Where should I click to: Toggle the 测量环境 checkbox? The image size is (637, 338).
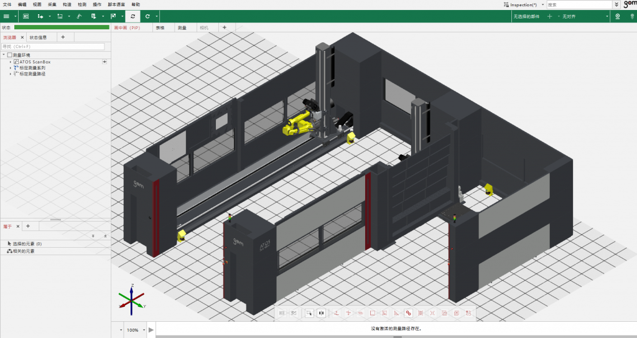tap(9, 55)
